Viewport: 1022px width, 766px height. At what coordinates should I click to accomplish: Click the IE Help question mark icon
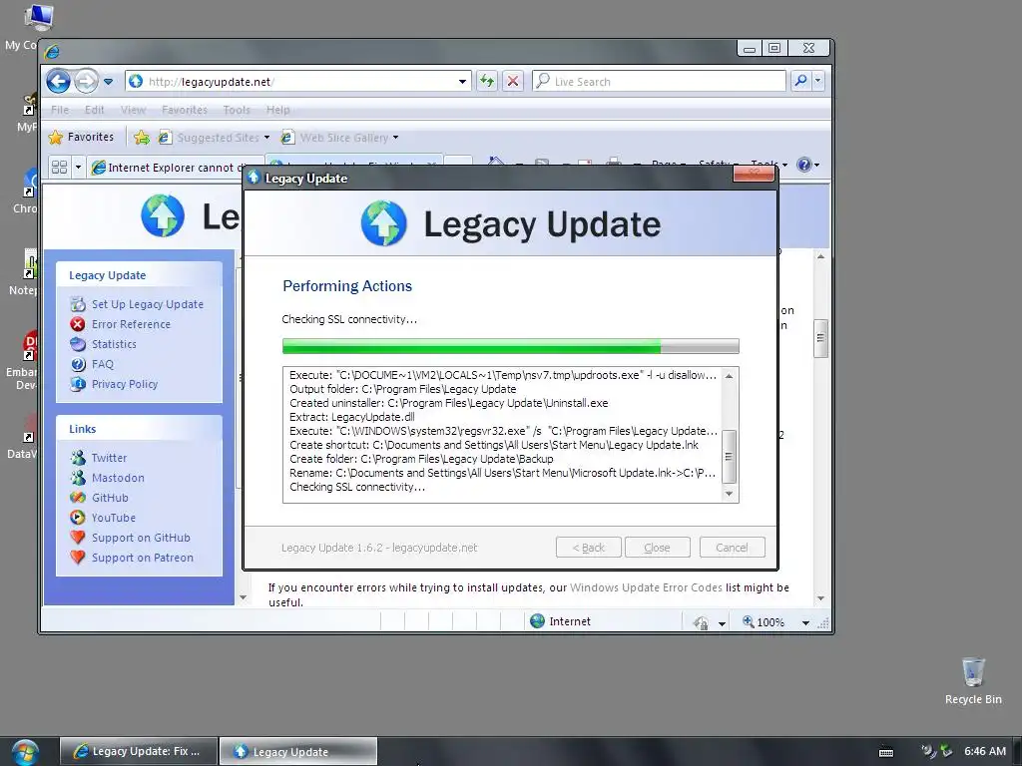click(804, 165)
